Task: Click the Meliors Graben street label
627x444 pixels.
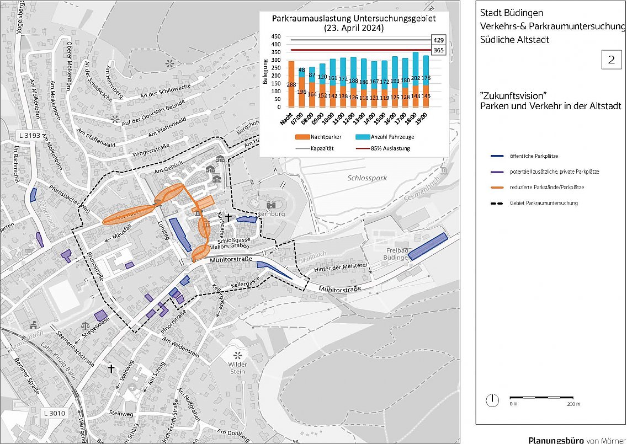Action: coord(230,247)
